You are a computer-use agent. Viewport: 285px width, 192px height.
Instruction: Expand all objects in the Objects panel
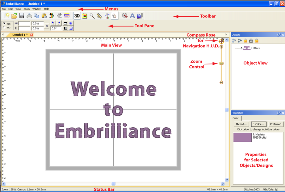point(234,41)
